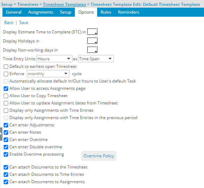The width and height of the screenshot is (204, 188).
Task: Open the Non-working days color picker
Action: (92, 50)
